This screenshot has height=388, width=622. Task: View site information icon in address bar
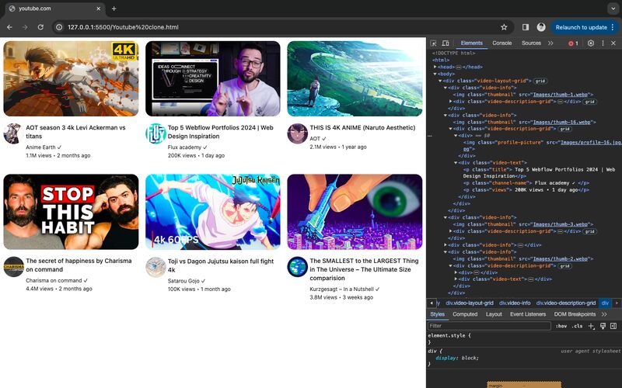(x=59, y=27)
